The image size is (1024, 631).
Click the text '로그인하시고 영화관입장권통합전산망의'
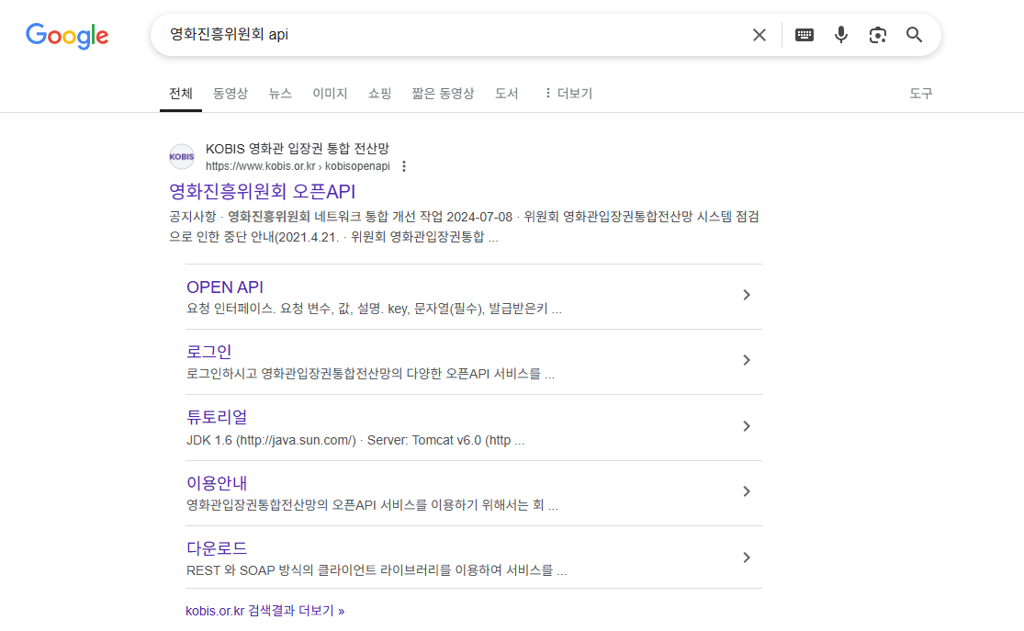[x=295, y=374]
